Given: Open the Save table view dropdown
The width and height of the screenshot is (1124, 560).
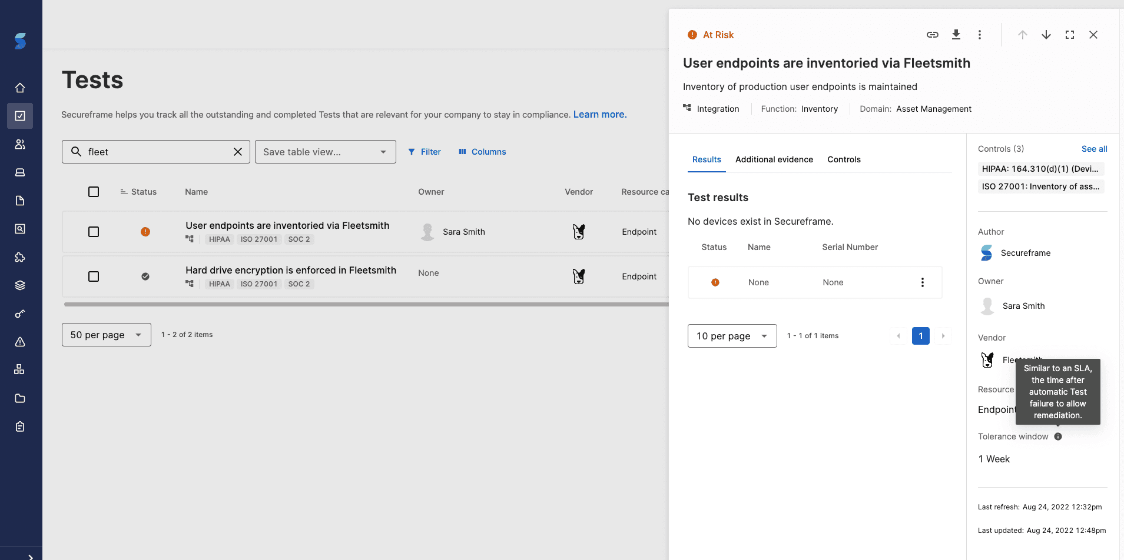Looking at the screenshot, I should 325,152.
